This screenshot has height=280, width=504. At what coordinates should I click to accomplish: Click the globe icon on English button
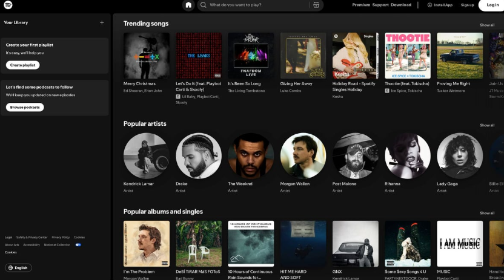(x=11, y=268)
